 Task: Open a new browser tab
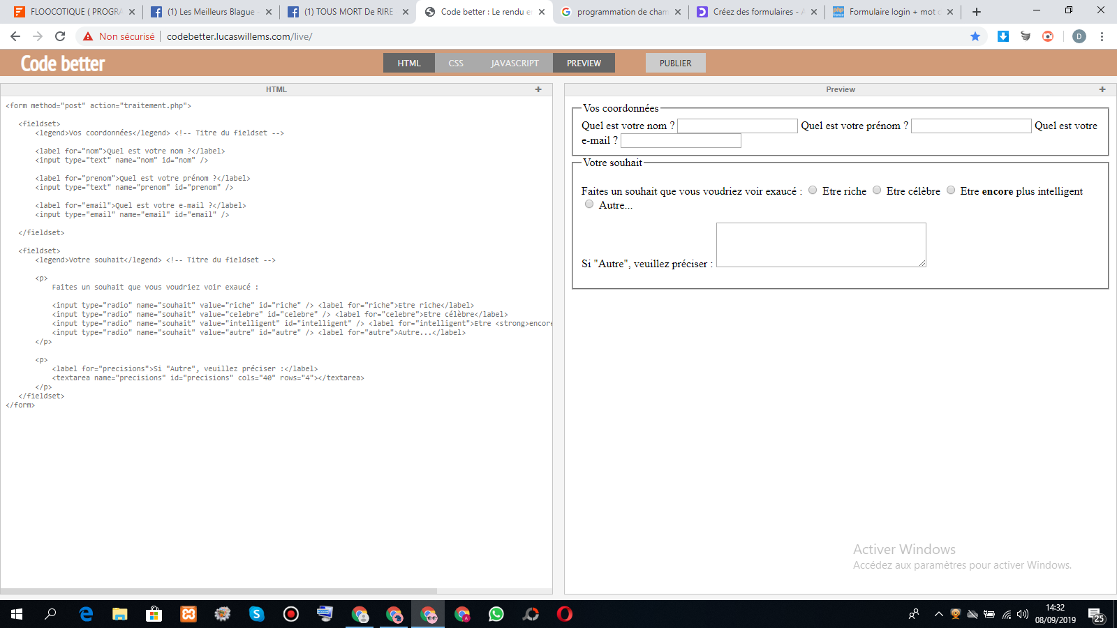coord(977,12)
